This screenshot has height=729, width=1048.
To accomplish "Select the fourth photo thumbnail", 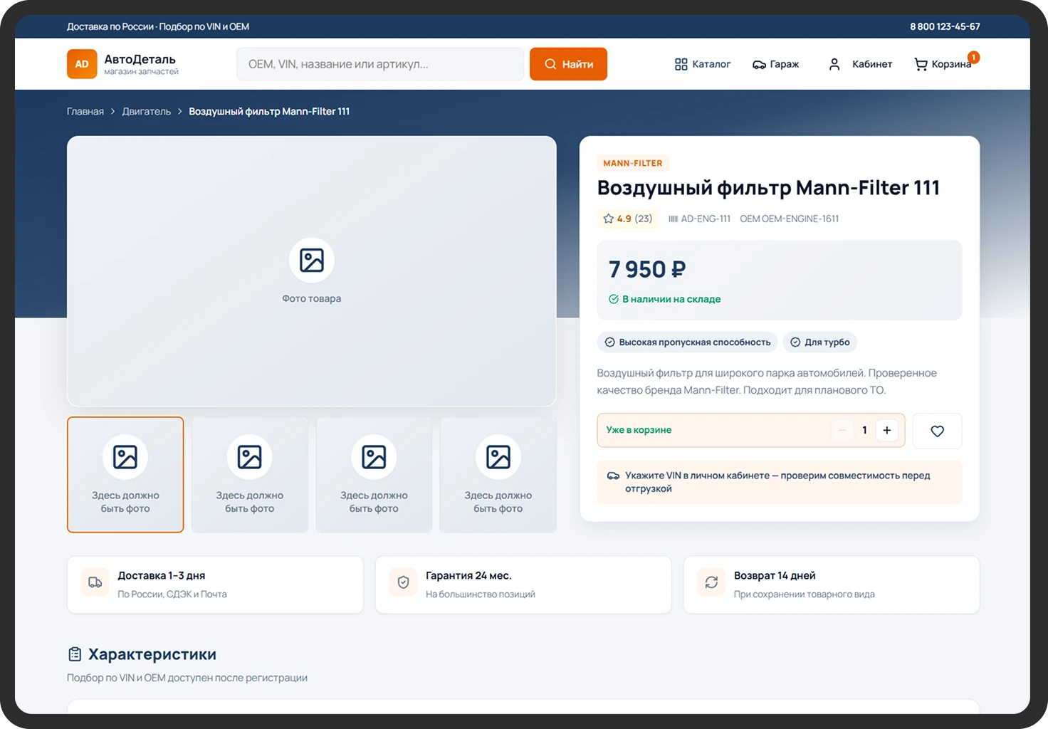I will tap(498, 475).
